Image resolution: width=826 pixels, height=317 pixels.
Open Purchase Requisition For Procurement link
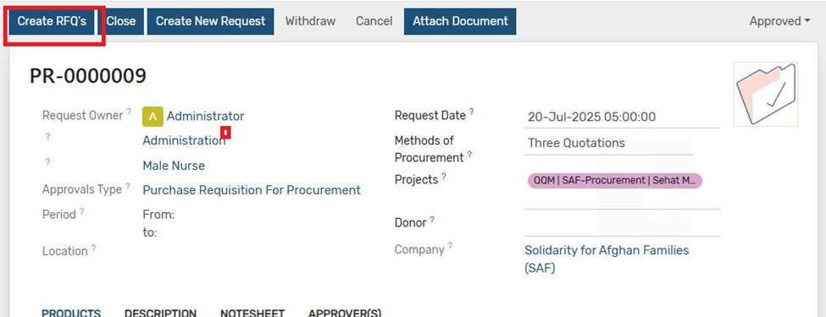coord(252,190)
